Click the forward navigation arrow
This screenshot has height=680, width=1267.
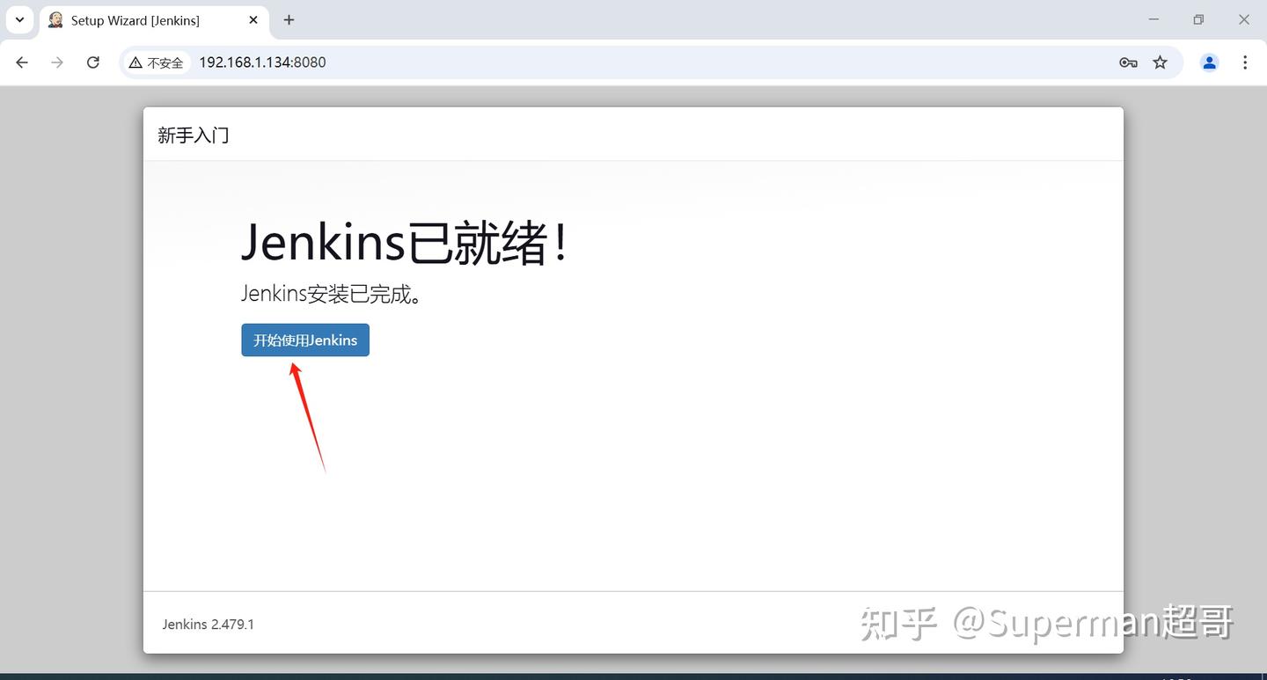coord(56,62)
